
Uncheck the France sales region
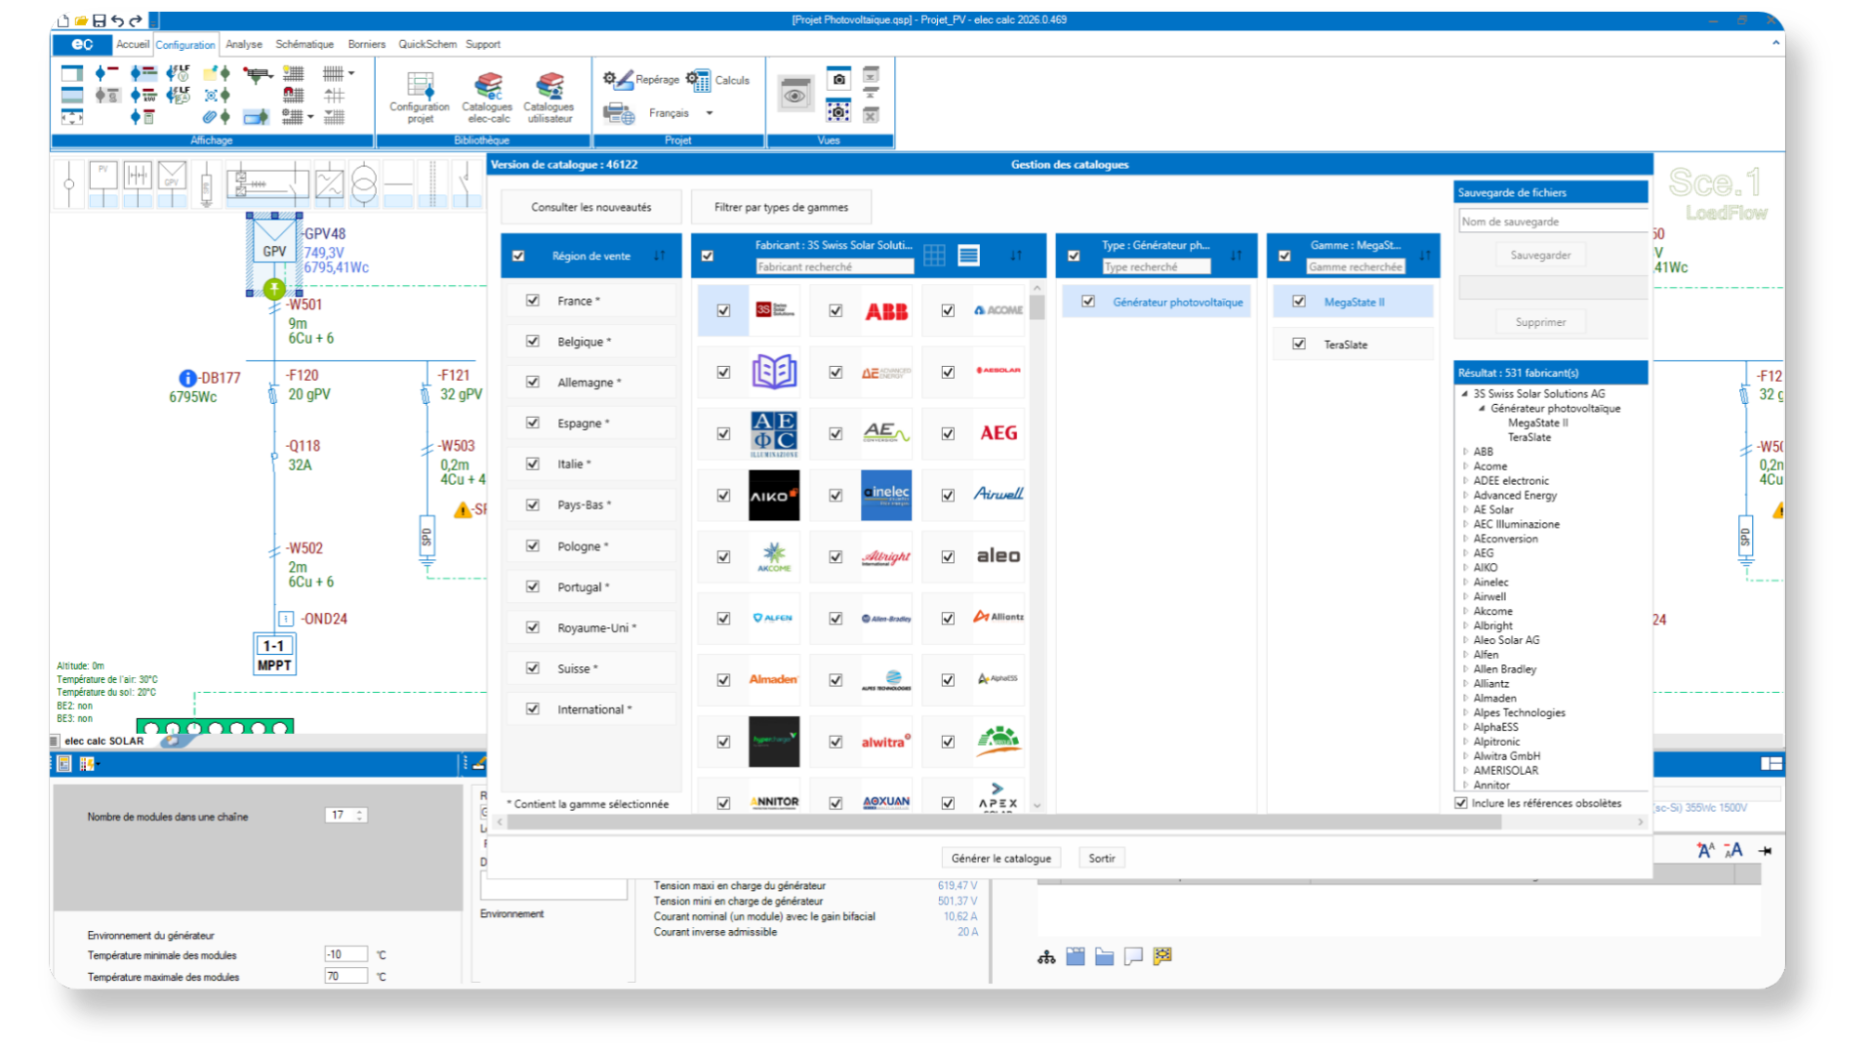pos(533,301)
